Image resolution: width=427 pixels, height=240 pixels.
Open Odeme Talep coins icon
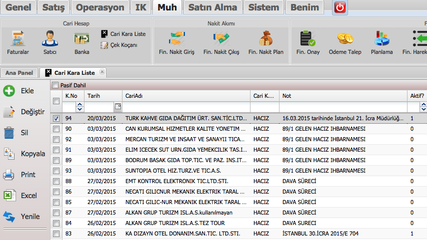pyautogui.click(x=345, y=42)
